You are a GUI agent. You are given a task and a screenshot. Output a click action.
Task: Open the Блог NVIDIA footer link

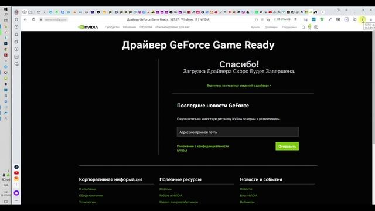coord(248,195)
